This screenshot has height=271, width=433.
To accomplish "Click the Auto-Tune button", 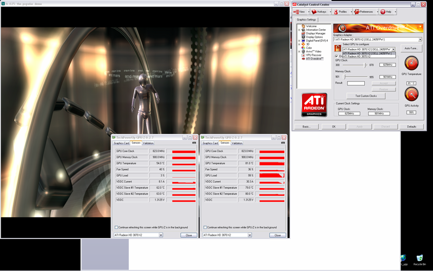I will tap(411, 49).
